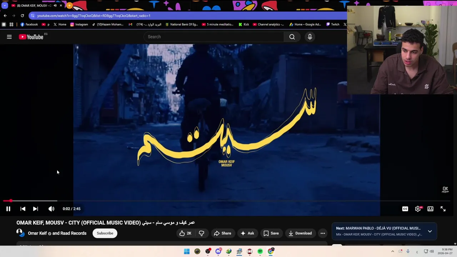This screenshot has height=257, width=457.
Task: Open system volume tray icon
Action: (x=432, y=251)
